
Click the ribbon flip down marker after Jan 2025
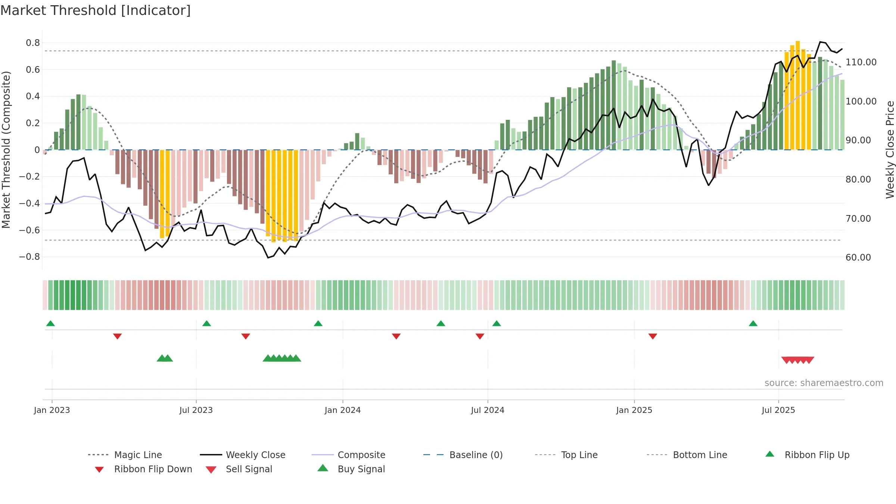pyautogui.click(x=653, y=336)
